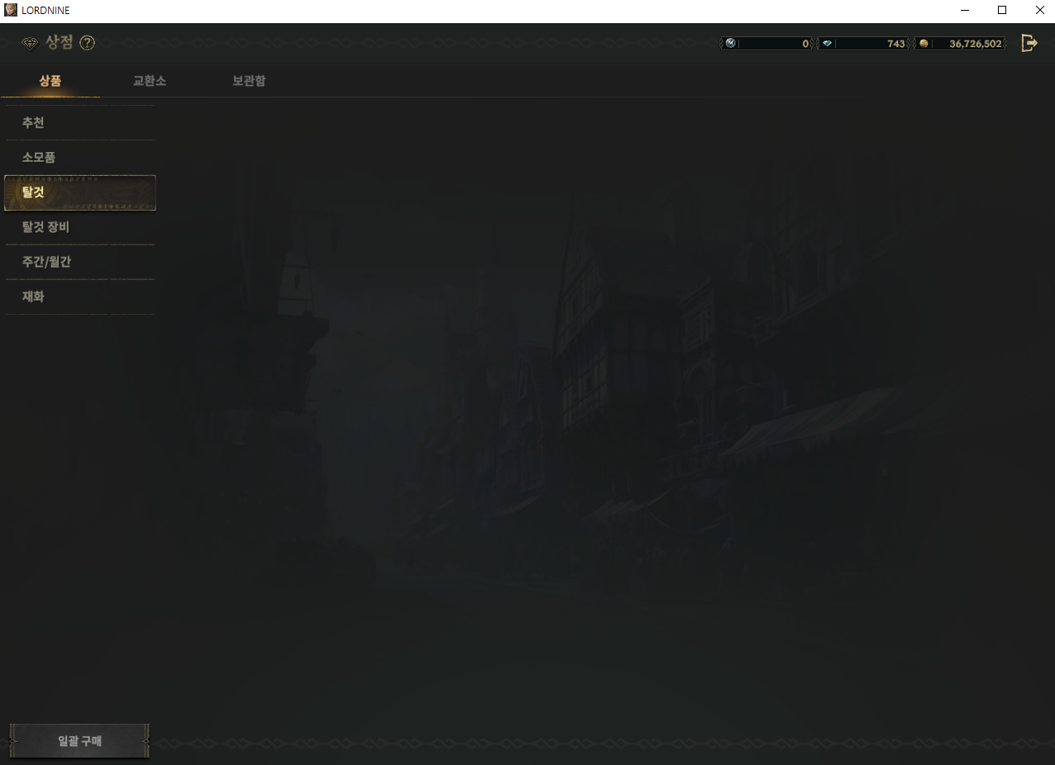Click the exit shop door icon

pyautogui.click(x=1029, y=43)
